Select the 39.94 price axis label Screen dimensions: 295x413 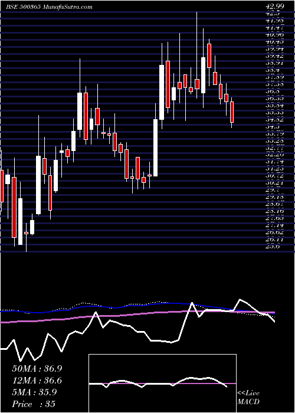click(x=275, y=49)
